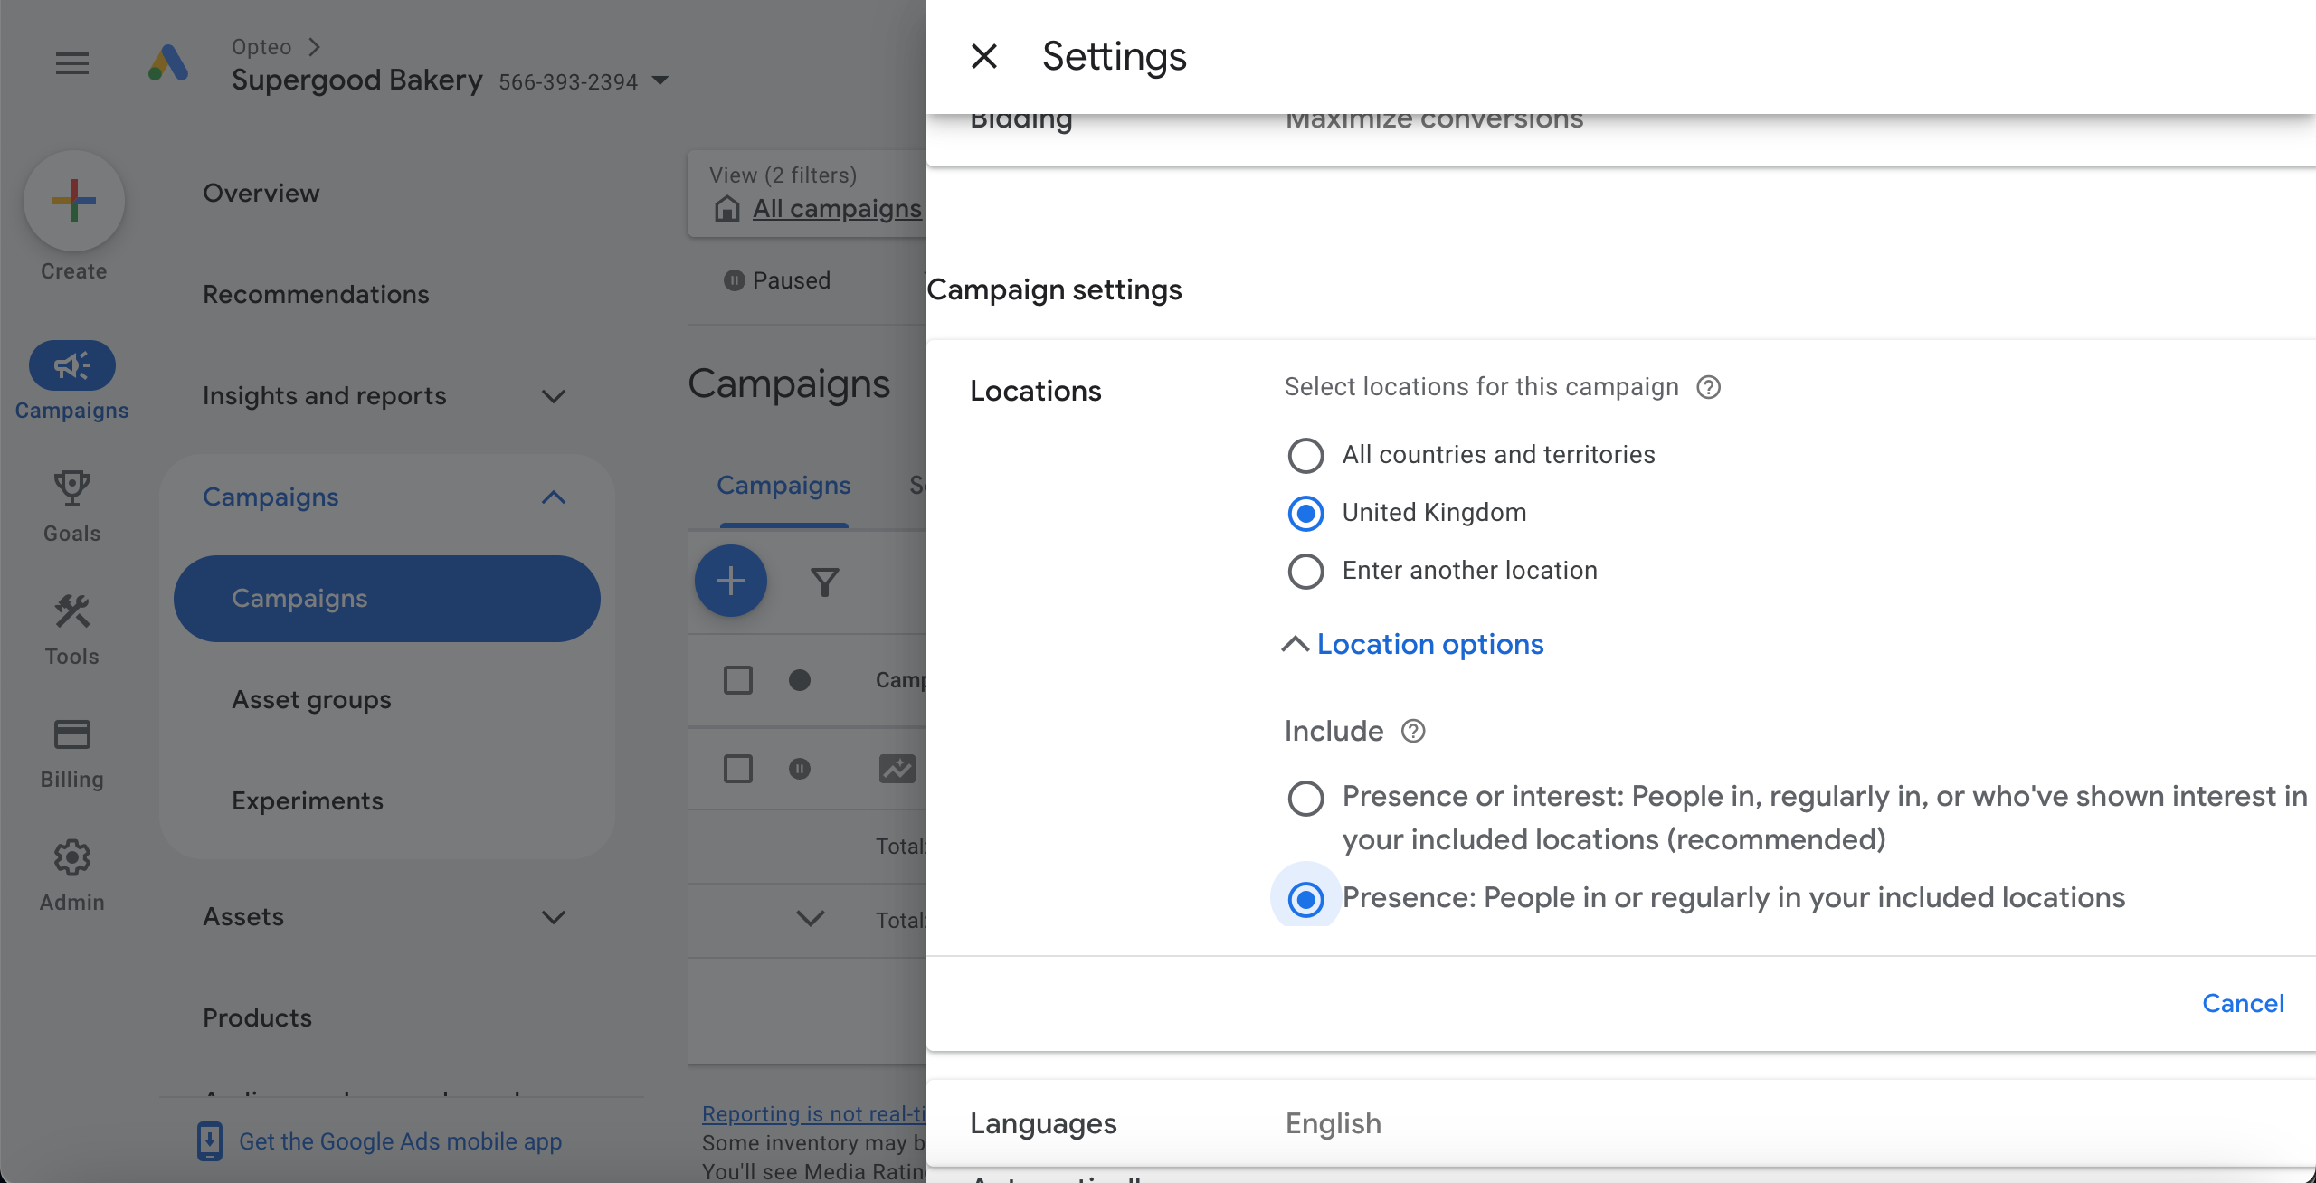Expand the Languages English settings row
Image resolution: width=2316 pixels, height=1183 pixels.
click(1334, 1123)
